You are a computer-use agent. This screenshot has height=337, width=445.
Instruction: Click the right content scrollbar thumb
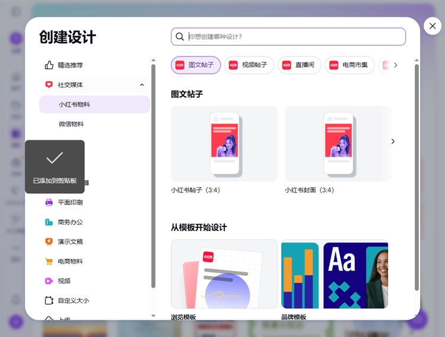[x=417, y=178]
